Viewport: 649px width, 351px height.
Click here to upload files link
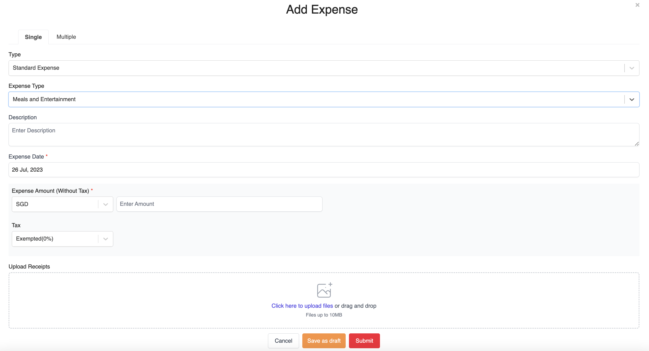coord(302,306)
